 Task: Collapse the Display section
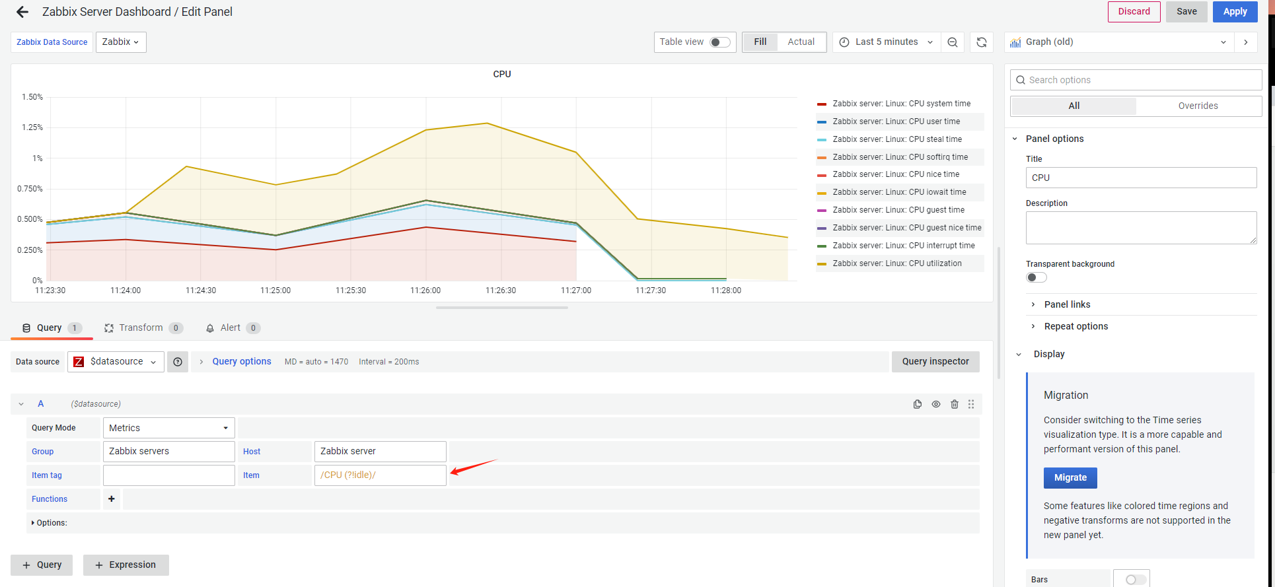(1019, 355)
